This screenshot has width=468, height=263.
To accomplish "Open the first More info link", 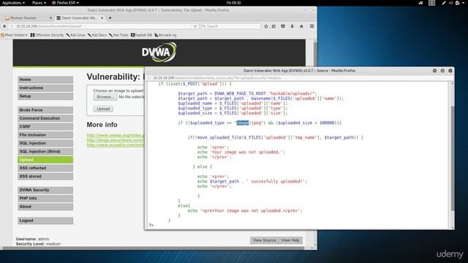I will pos(116,135).
